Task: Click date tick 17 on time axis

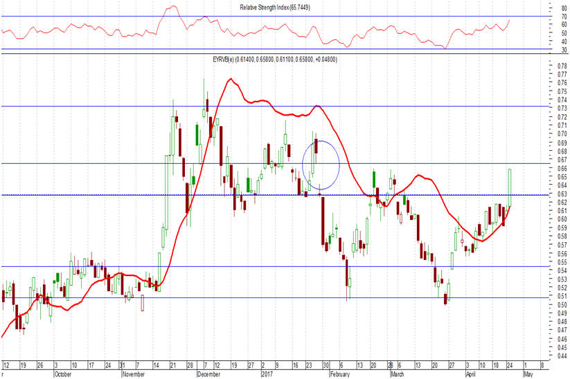Action: (91, 365)
